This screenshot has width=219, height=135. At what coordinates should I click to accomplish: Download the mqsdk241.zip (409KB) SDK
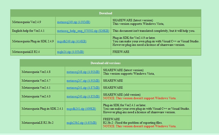pos(81,109)
